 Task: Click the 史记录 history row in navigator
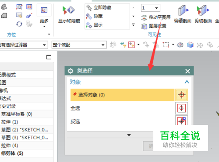25,106
